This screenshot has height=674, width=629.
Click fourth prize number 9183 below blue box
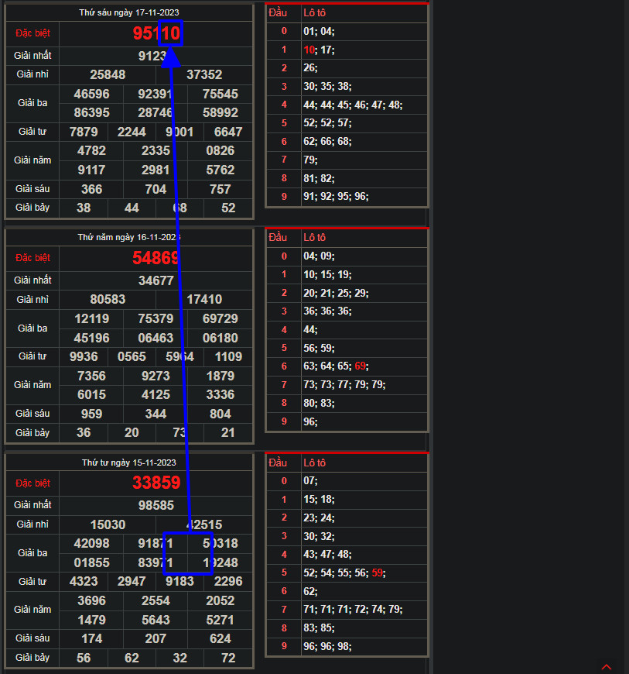180,581
